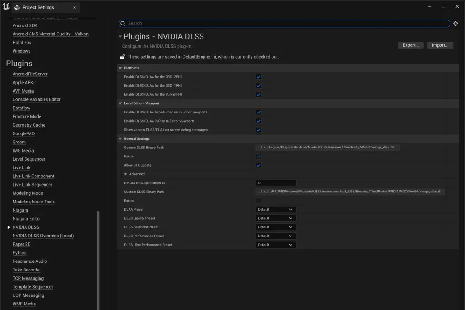Viewport: 465px width, 310px height.
Task: Toggle DLSS/DLAA in Play In Editor viewports
Action: pyautogui.click(x=258, y=121)
